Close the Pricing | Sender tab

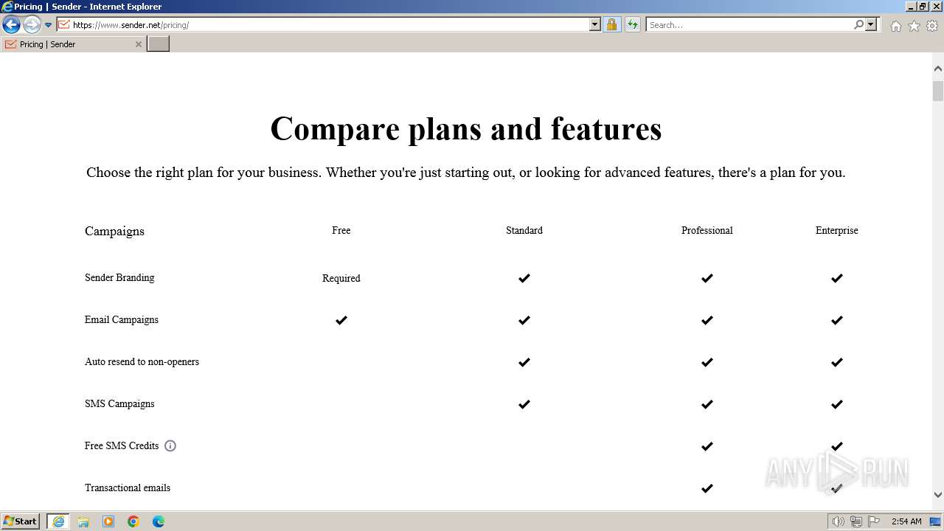138,44
